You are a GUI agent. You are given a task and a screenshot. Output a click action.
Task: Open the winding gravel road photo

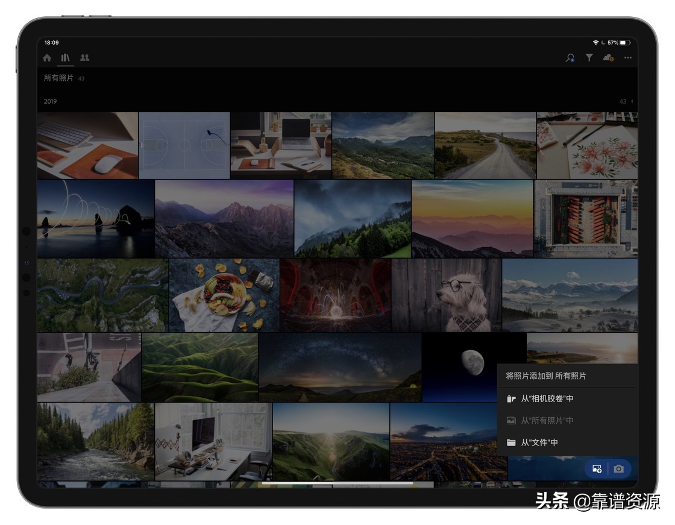tap(485, 146)
